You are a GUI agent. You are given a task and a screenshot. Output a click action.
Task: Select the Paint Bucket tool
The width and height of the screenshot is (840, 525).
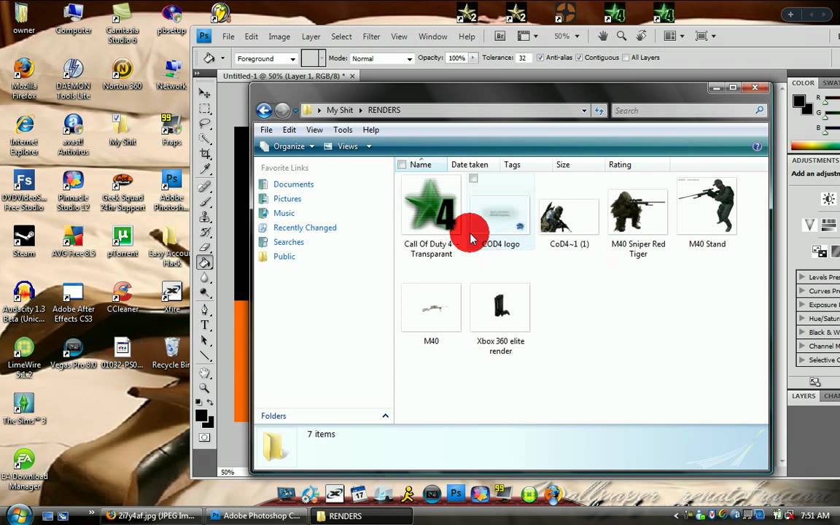pyautogui.click(x=204, y=262)
